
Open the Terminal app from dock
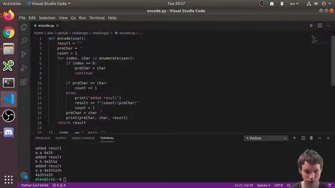pos(8,83)
